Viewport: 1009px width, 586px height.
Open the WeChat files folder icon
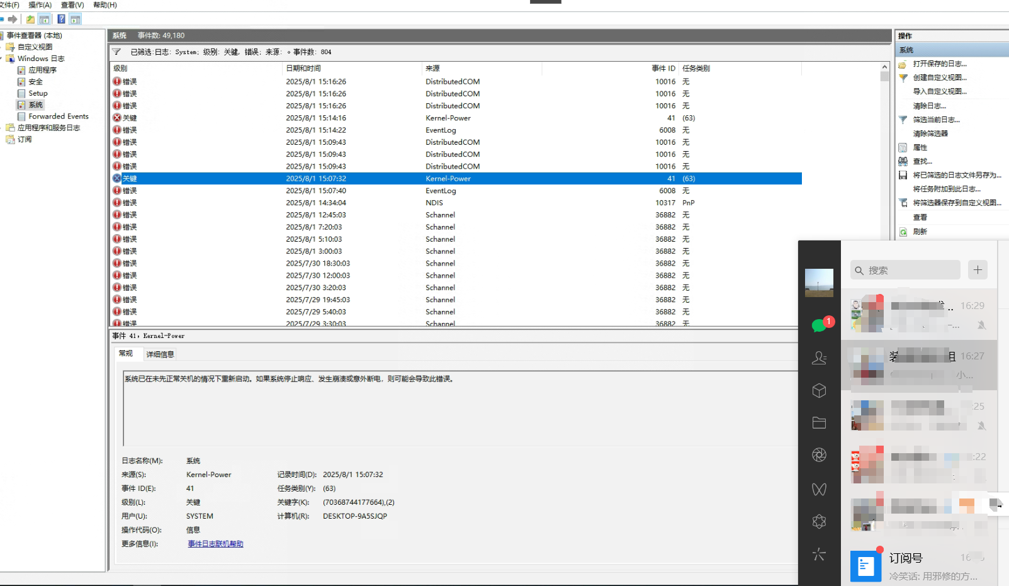click(819, 423)
